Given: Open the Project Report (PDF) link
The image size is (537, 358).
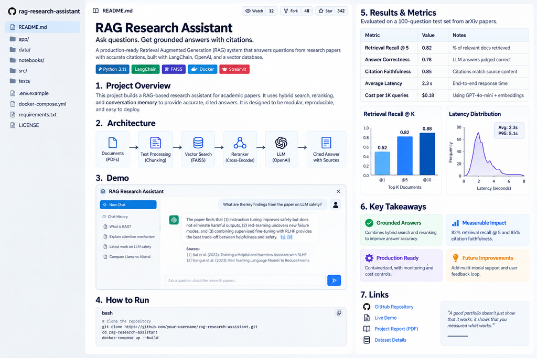Looking at the screenshot, I should point(396,329).
